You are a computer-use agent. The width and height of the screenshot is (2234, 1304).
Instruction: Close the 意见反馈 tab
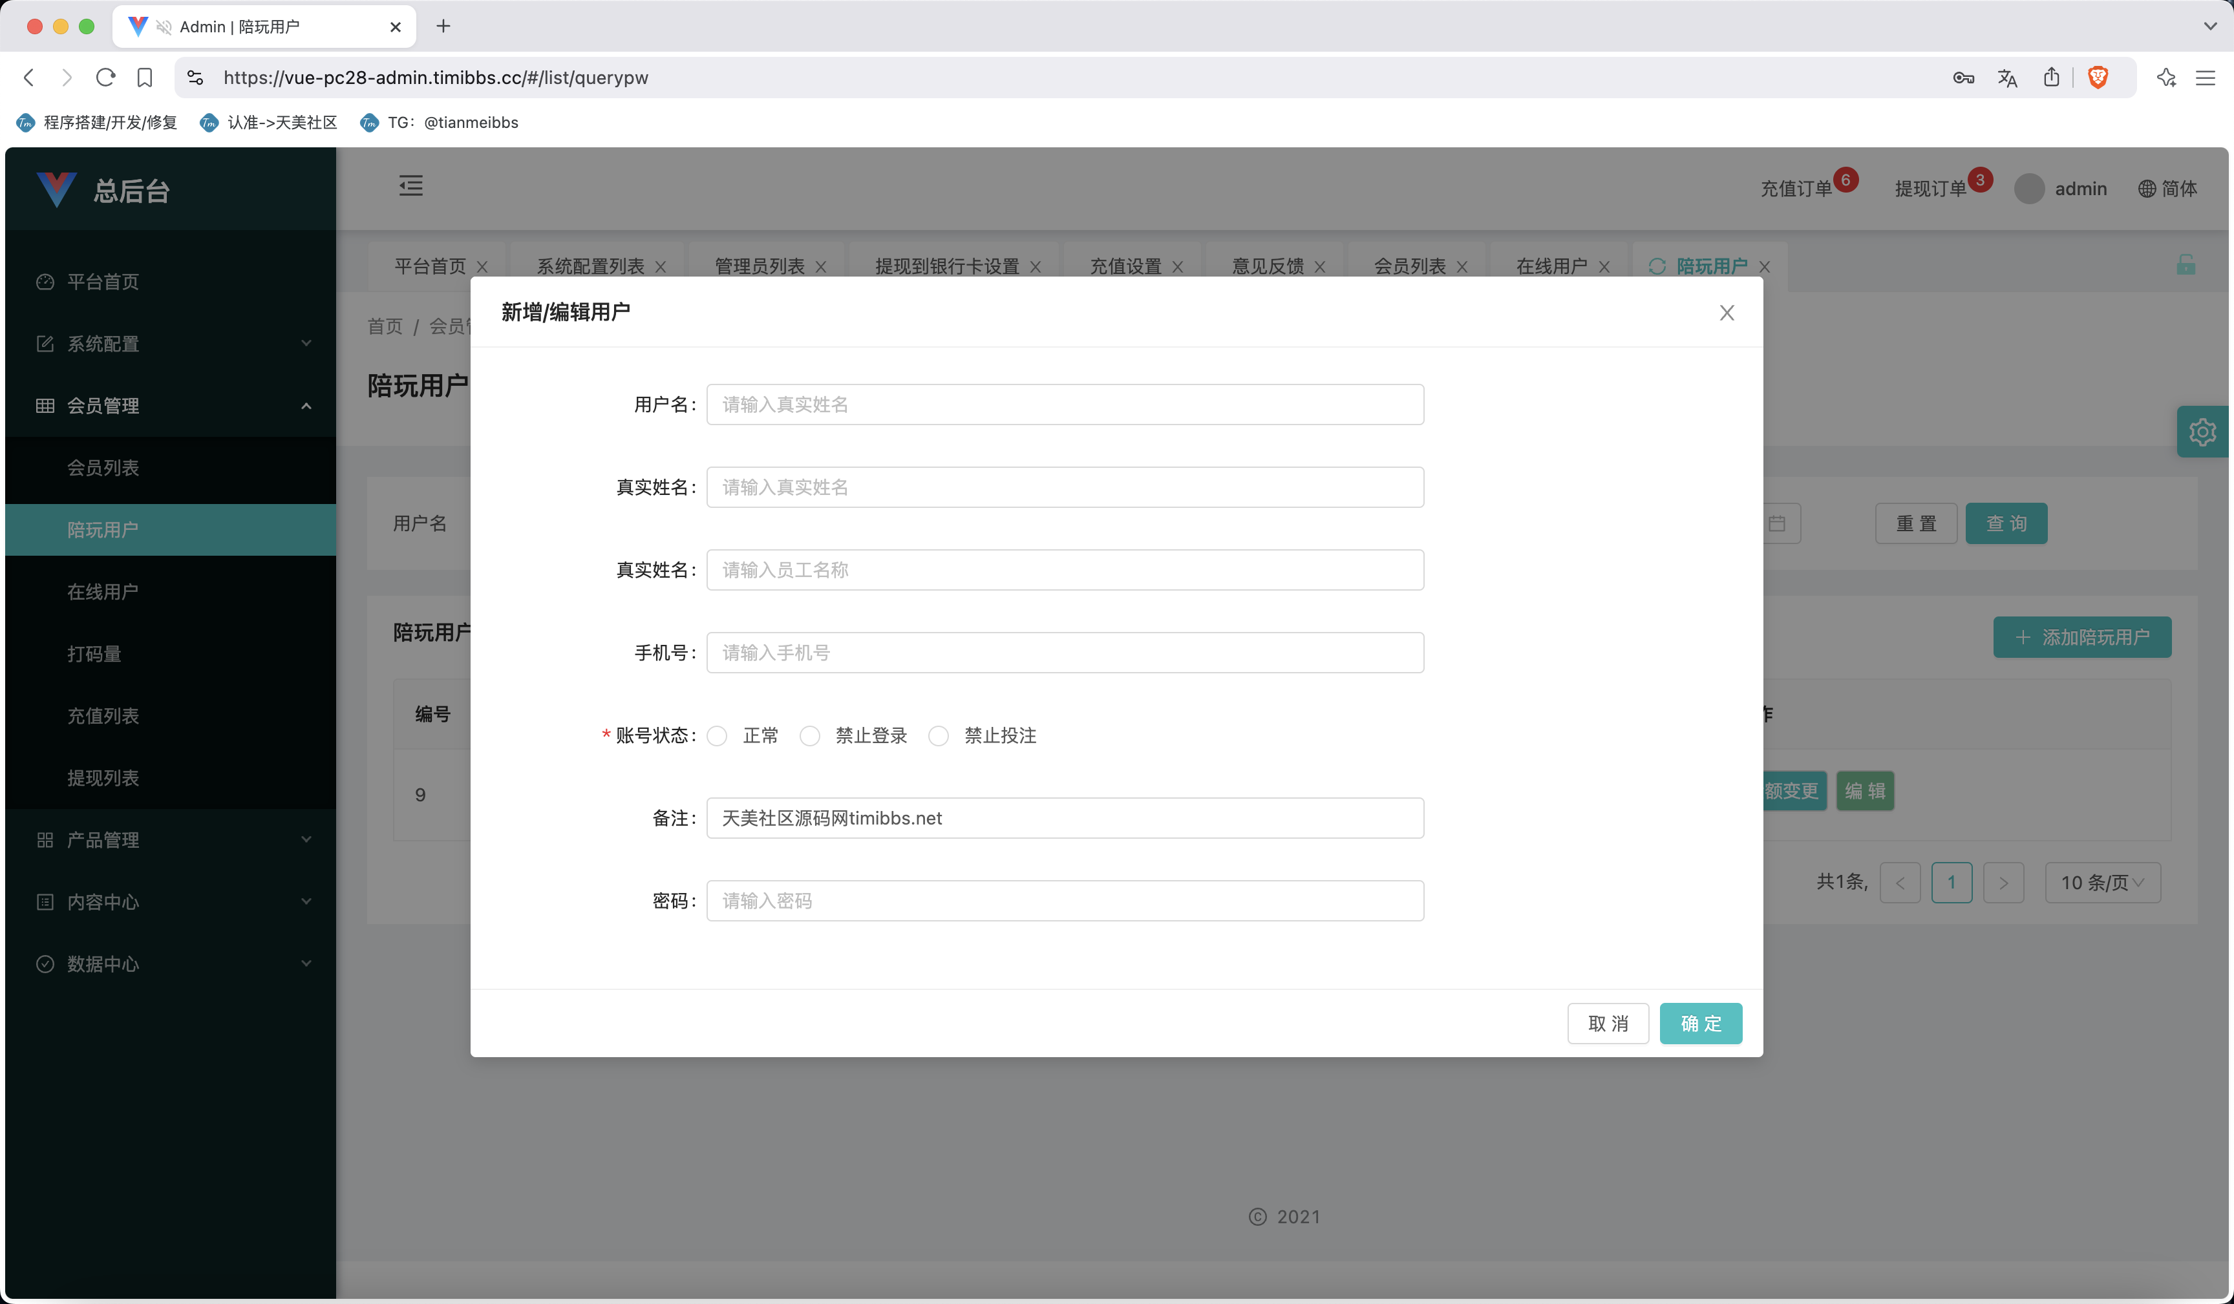1320,267
